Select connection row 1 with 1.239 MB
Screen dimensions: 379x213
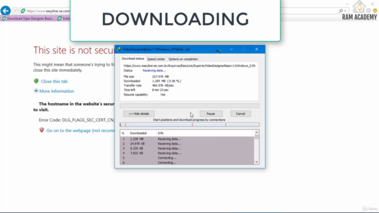pyautogui.click(x=187, y=139)
